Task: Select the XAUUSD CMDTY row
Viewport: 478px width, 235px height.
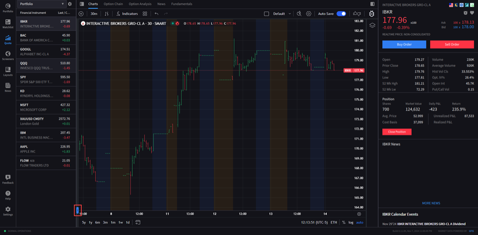Action: coord(46,121)
